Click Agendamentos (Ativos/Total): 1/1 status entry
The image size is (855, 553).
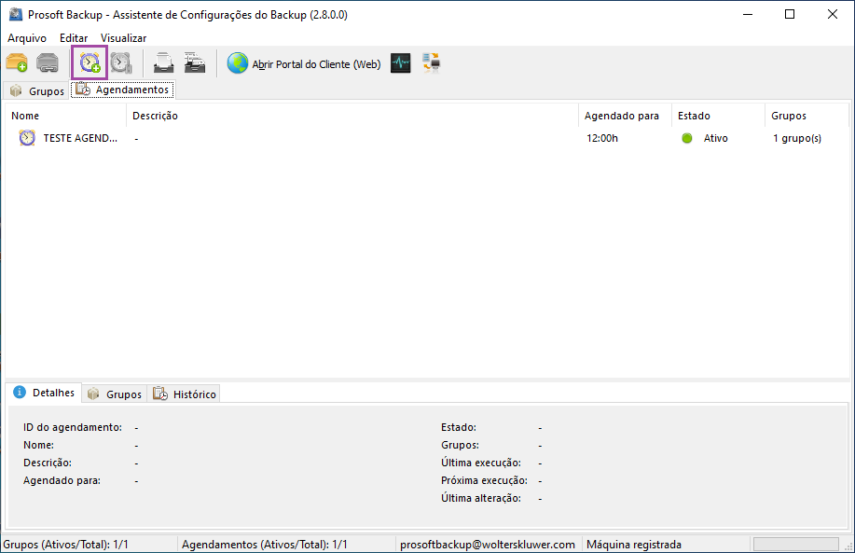265,545
